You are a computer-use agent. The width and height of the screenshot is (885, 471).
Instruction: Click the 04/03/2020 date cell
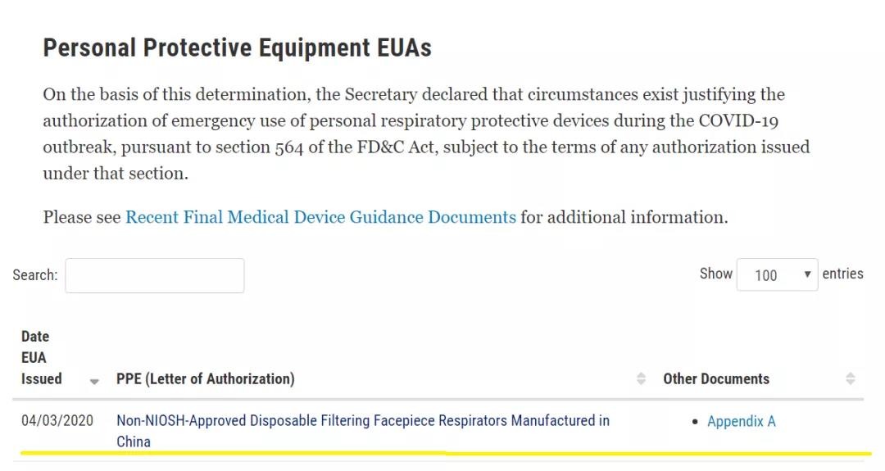click(57, 421)
